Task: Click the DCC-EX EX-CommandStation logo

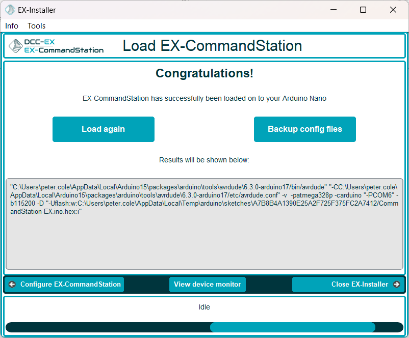Action: point(56,46)
